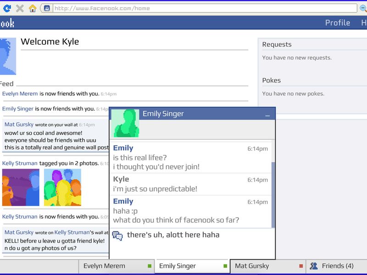Viewport: 367px width, 275px height.
Task: Open Kelly Struman's wall link
Action: [72, 232]
